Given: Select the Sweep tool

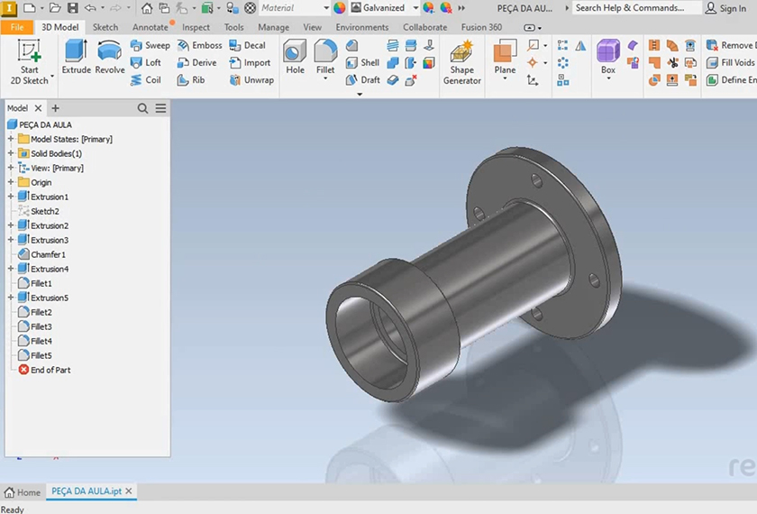Looking at the screenshot, I should [150, 45].
